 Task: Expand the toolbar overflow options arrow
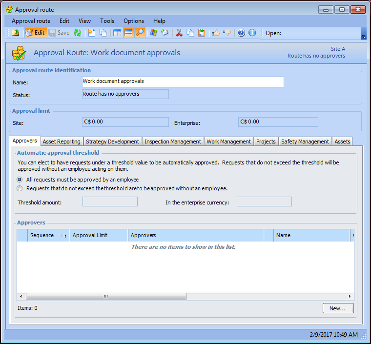[363, 37]
